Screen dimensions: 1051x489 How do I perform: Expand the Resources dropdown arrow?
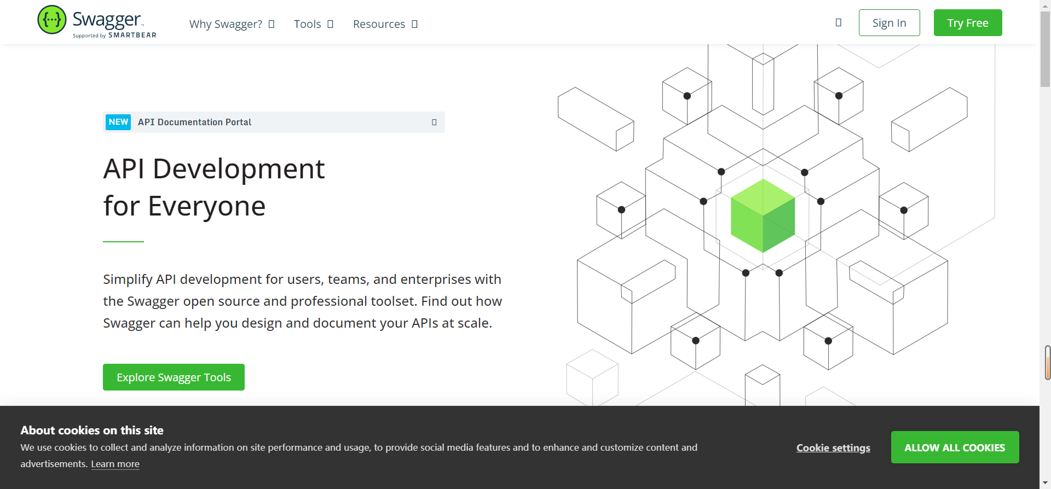(x=414, y=24)
